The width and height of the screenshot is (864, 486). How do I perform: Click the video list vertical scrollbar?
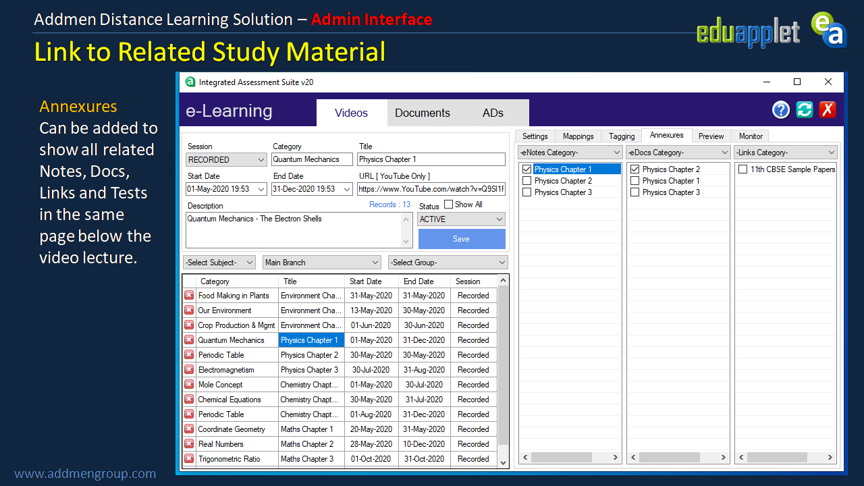coord(503,371)
